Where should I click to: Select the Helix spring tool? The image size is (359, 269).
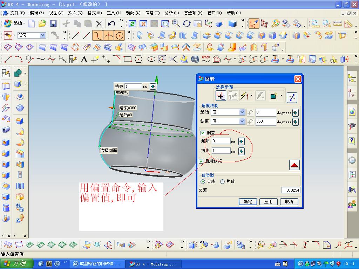[195, 59]
